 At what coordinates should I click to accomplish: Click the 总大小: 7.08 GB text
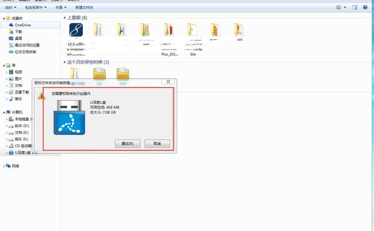[103, 112]
